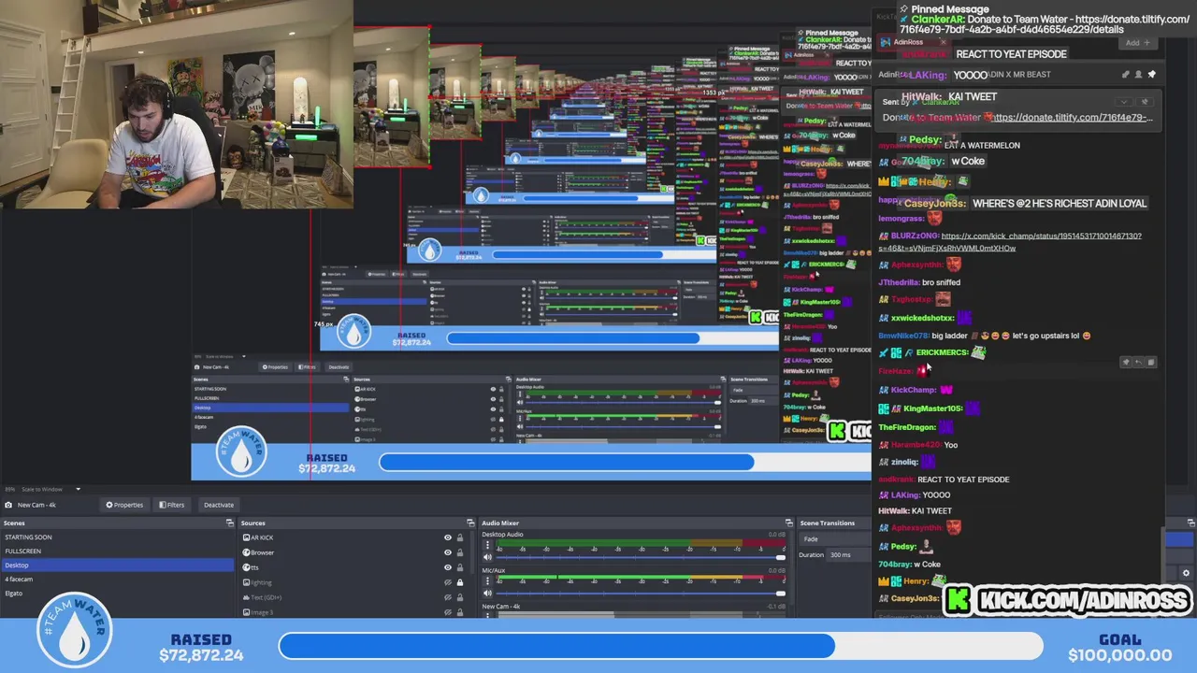
Task: Pop out the Audio Mixer dock
Action: point(789,523)
